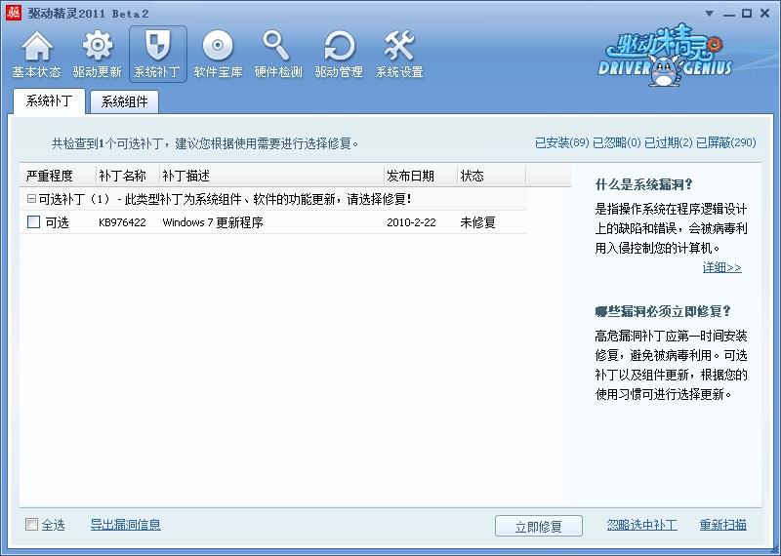Select the KB976422 patch name cell
Image resolution: width=781 pixels, height=556 pixels.
point(123,222)
